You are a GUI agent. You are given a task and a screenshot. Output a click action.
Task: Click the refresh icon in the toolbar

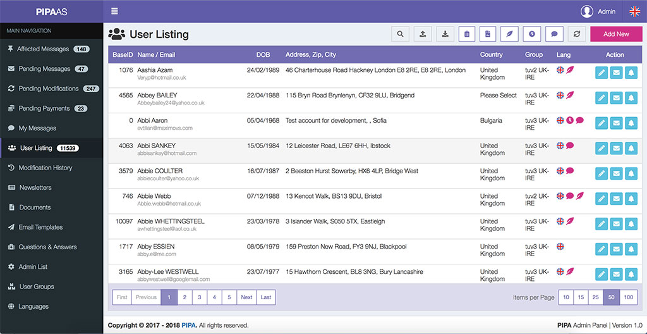576,34
